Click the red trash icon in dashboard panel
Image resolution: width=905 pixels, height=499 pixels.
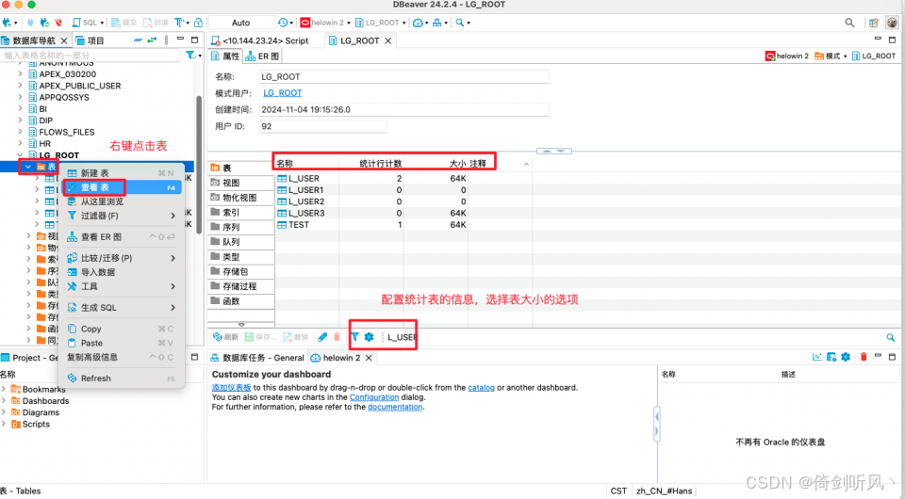click(x=864, y=357)
